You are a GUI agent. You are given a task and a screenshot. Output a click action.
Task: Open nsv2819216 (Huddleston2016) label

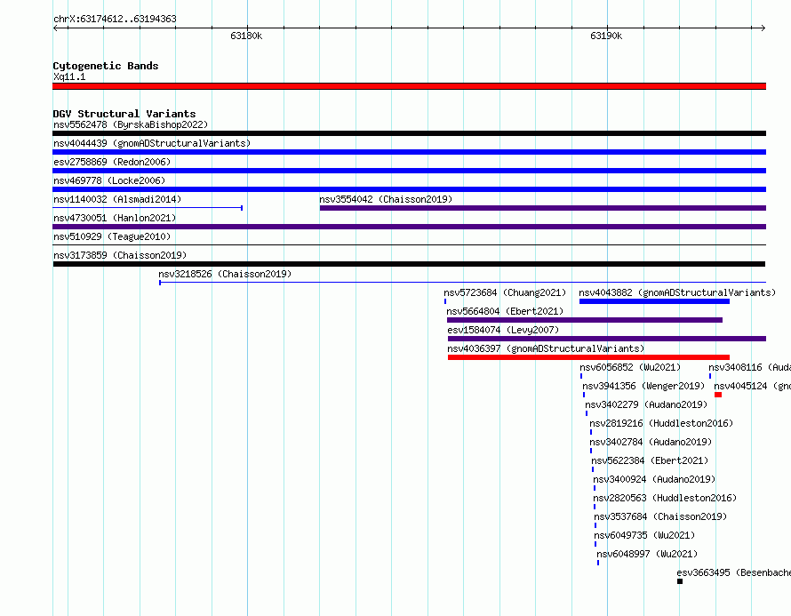661,423
